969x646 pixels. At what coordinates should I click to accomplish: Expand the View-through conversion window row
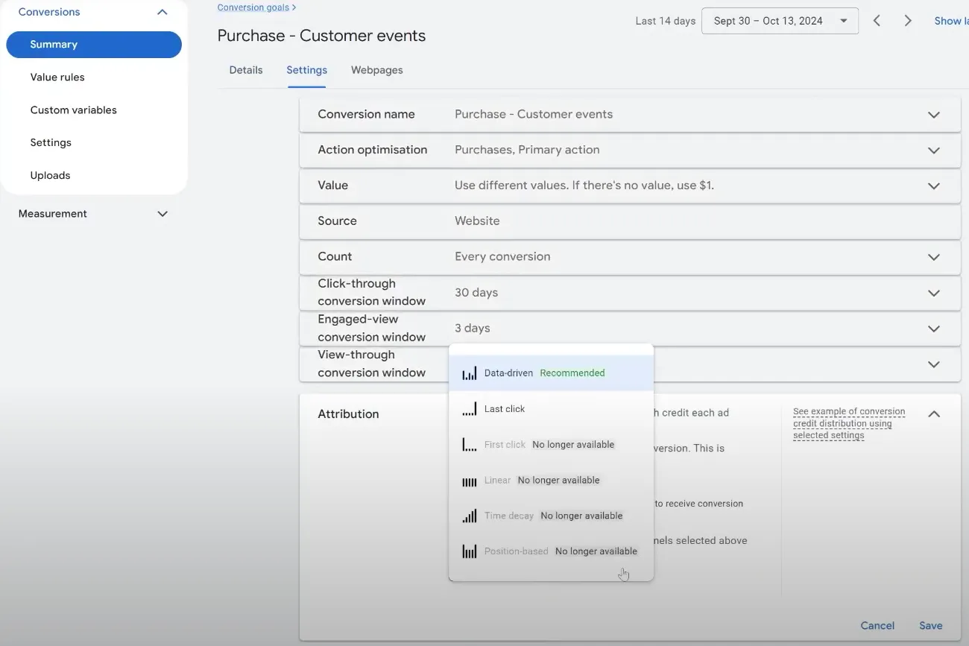(x=934, y=364)
